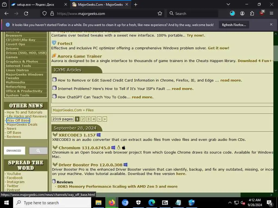278x208 pixels.
Task: Click the magnifier search button in sidebar
Action: (x=38, y=151)
